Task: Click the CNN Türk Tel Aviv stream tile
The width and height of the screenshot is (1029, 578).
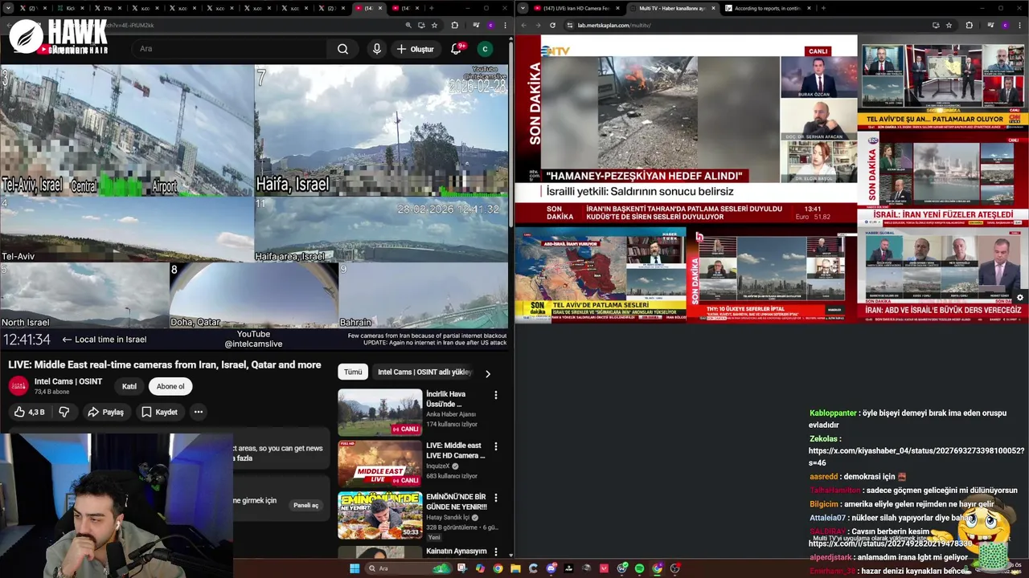Action: 943,85
